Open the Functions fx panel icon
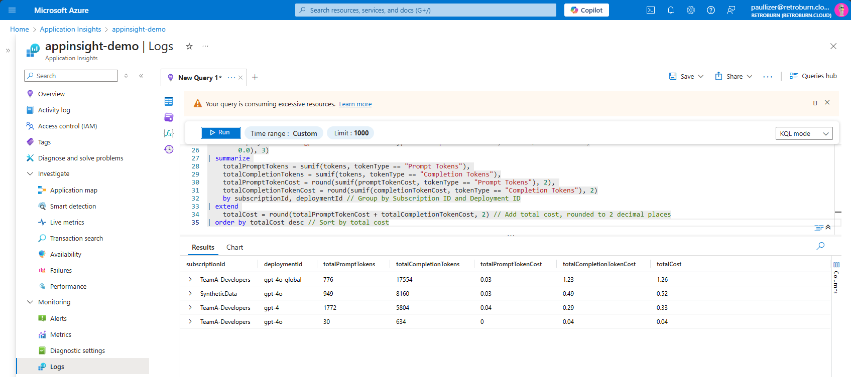 point(169,133)
